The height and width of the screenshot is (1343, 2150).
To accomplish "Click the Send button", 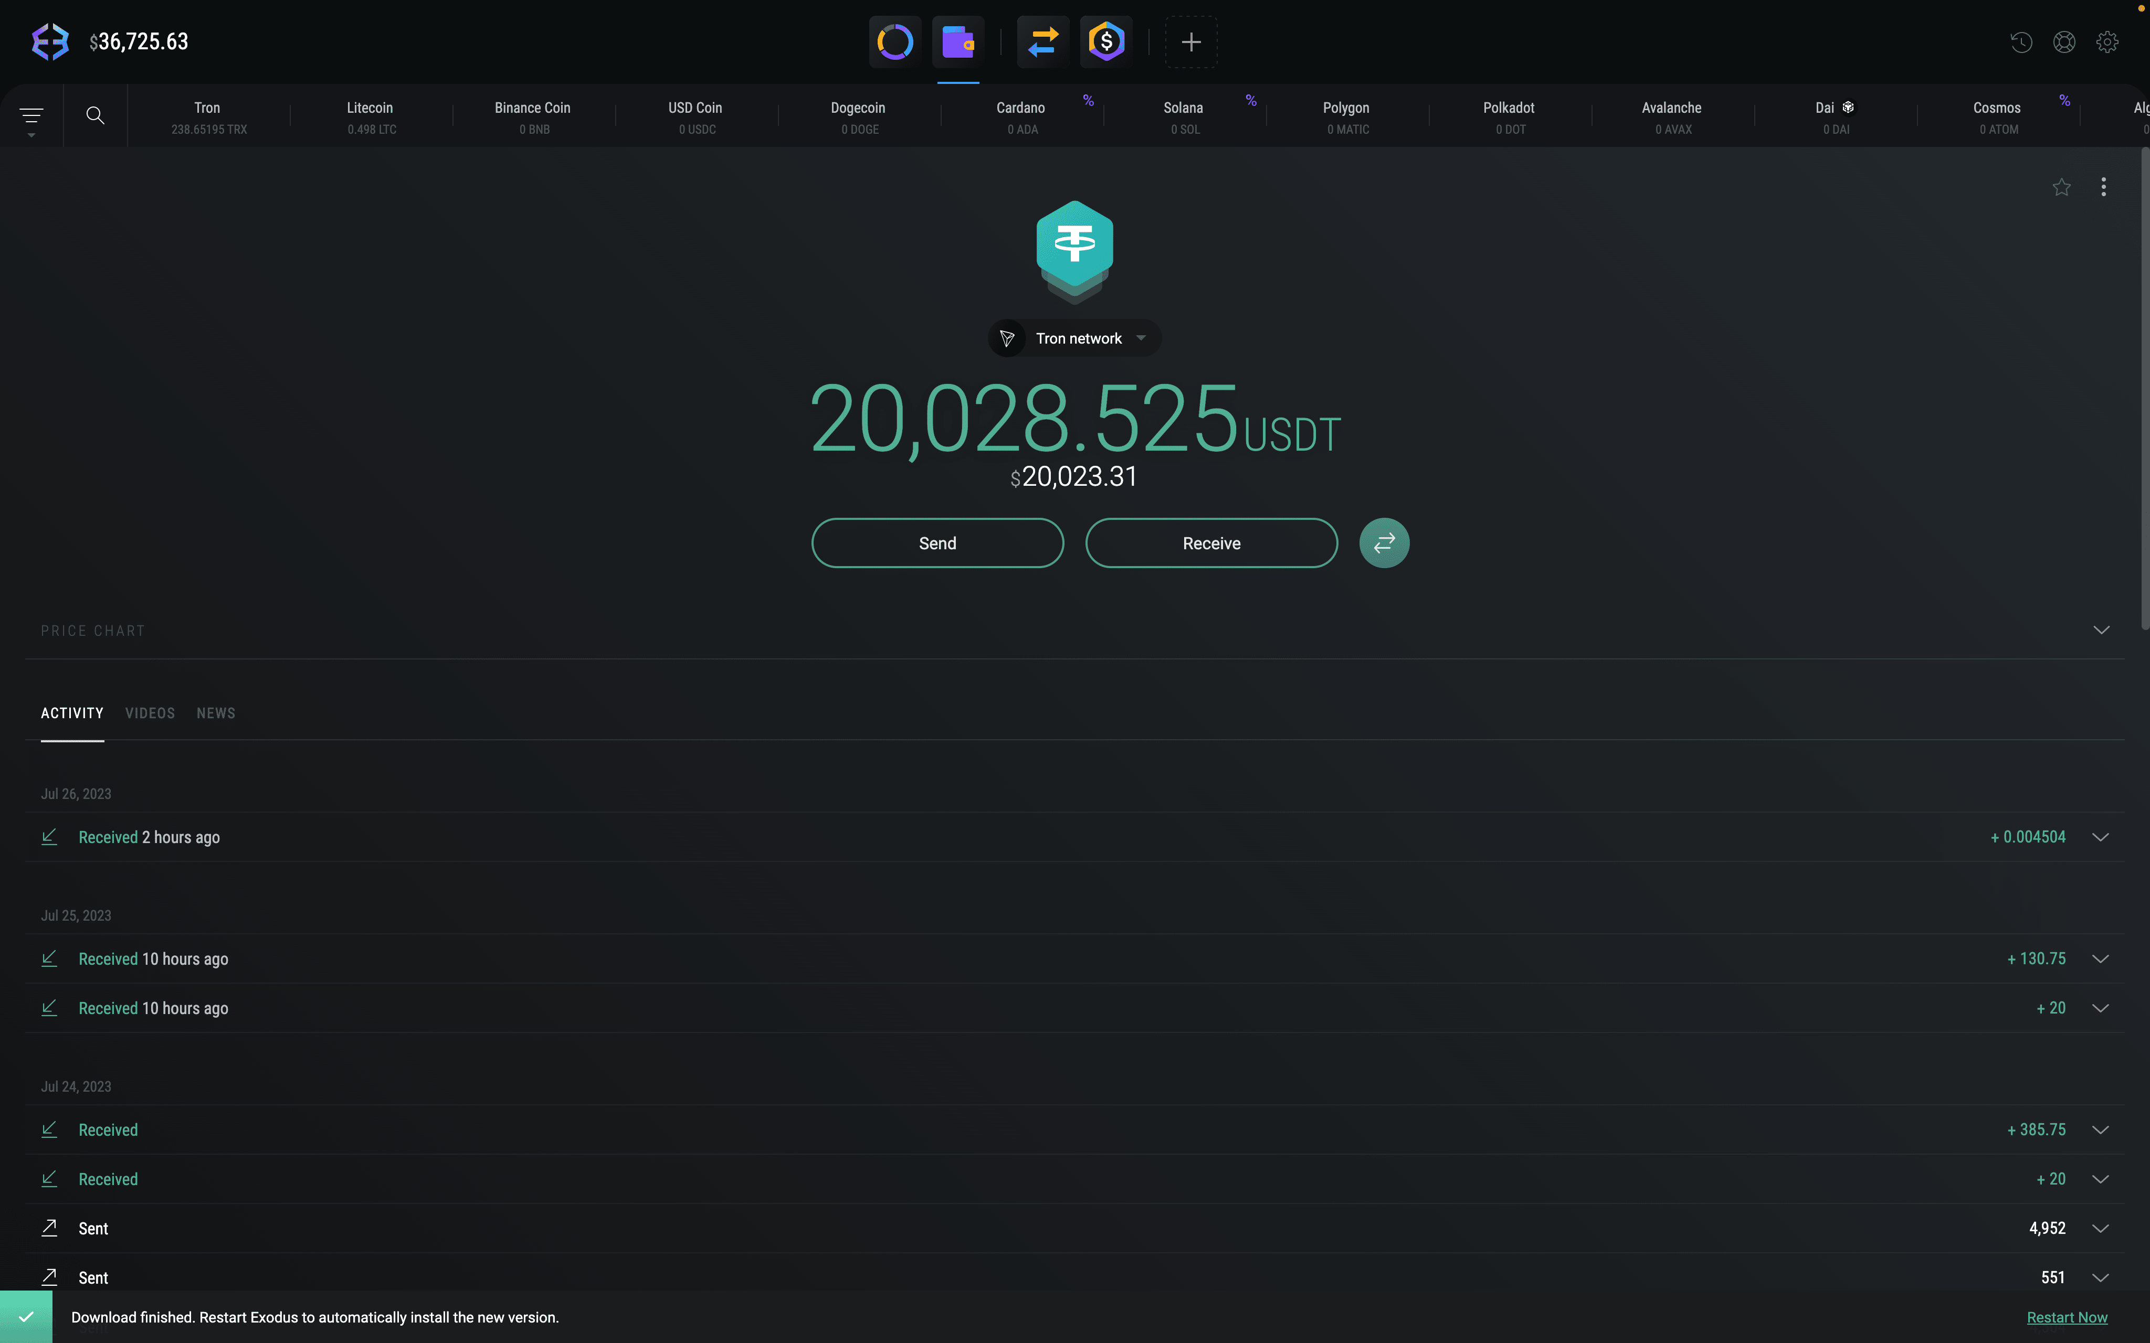I will tap(937, 542).
